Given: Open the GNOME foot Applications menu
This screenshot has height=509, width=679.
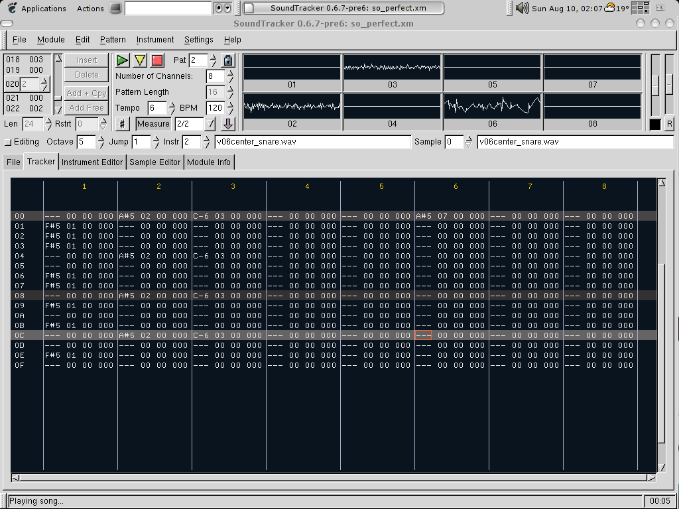Looking at the screenshot, I should point(37,8).
